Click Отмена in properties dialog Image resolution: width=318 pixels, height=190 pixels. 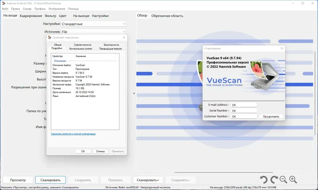(100, 151)
